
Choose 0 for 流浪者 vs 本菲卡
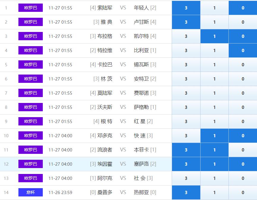pos(243,150)
